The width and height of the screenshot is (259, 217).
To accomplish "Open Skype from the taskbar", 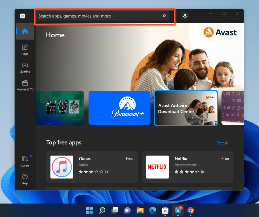I will [x=178, y=210].
